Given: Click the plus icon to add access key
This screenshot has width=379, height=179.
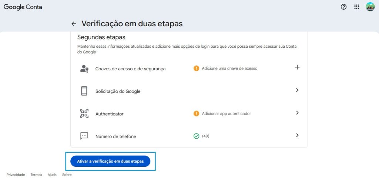Looking at the screenshot, I should [297, 67].
